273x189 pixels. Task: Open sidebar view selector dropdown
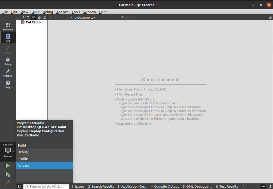coord(21,17)
